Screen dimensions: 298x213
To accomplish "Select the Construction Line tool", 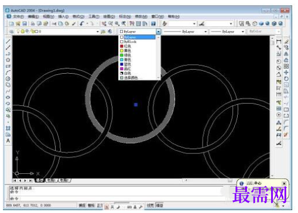I will [x=8, y=47].
